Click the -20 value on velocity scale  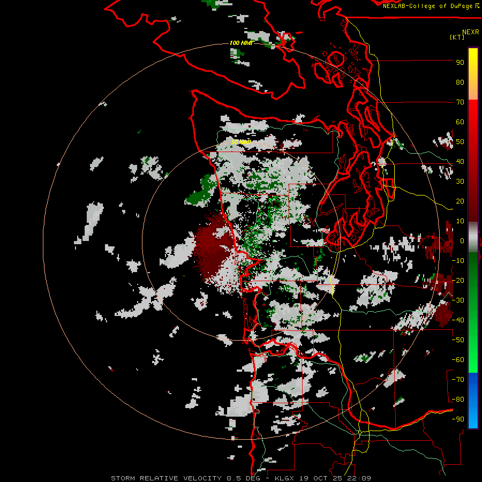tap(458, 281)
